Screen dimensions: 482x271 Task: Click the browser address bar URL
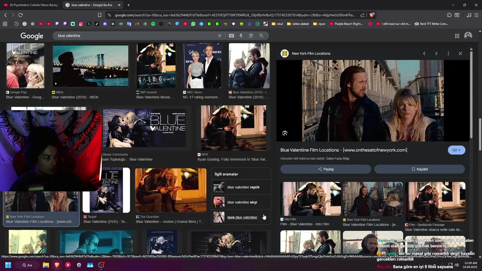(x=235, y=15)
